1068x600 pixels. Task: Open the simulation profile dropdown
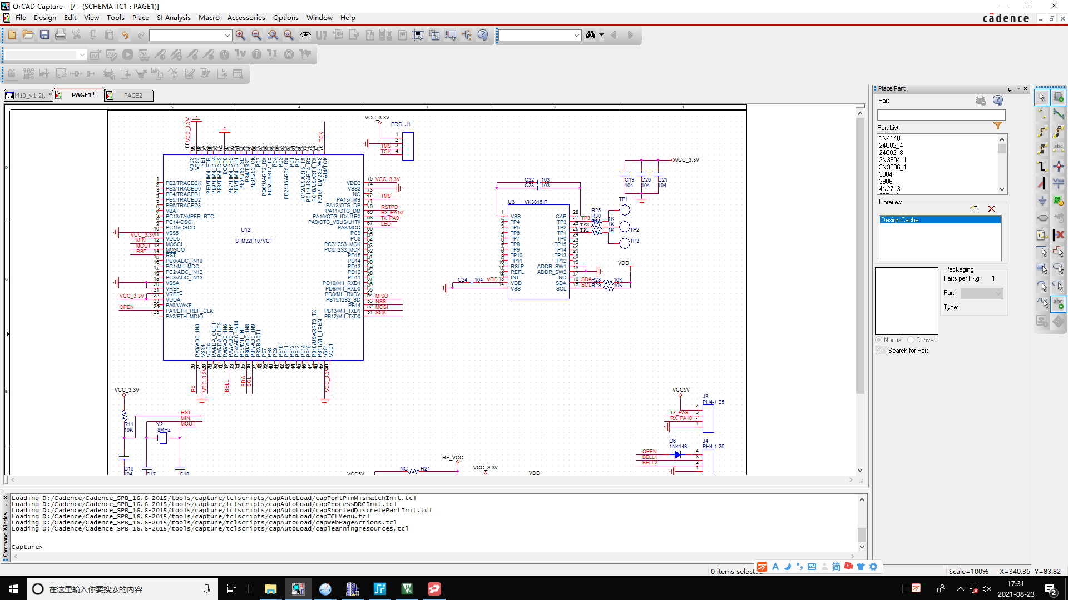pos(46,55)
